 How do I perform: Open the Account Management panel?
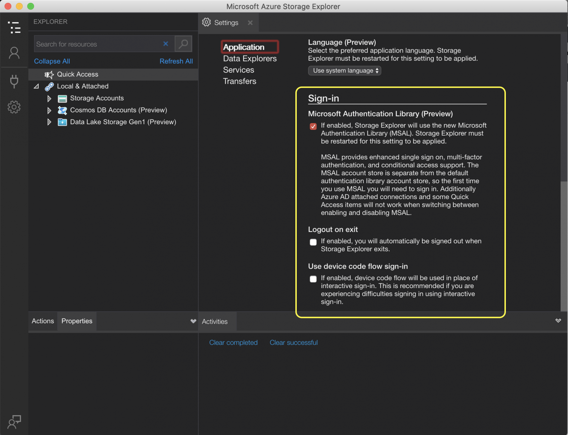[14, 53]
